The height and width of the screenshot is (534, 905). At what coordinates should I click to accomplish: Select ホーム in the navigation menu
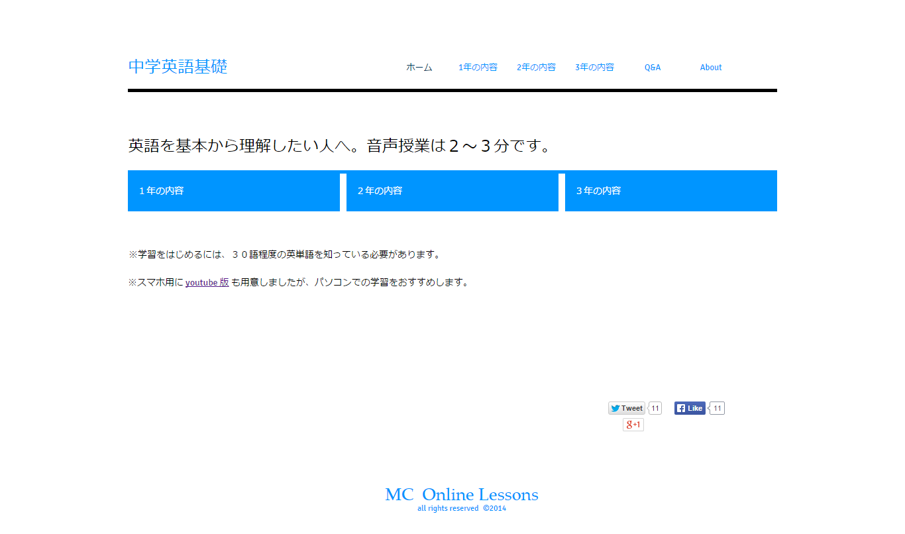419,67
